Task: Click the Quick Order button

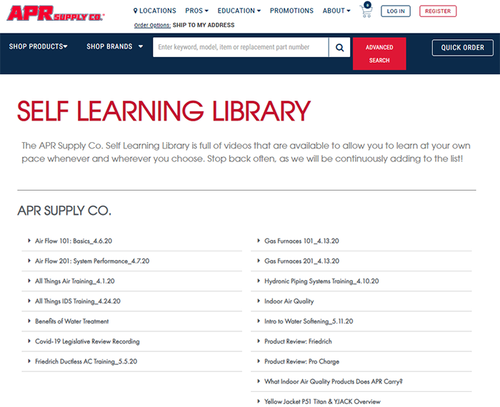Action: [x=462, y=48]
